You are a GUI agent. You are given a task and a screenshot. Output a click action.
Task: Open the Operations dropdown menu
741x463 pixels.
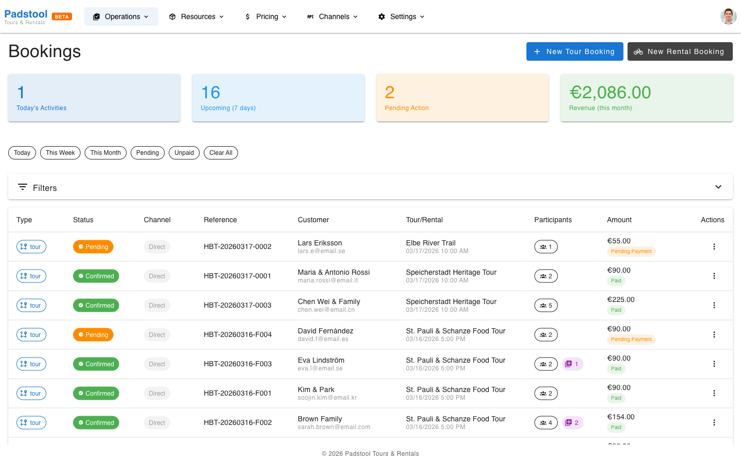121,16
